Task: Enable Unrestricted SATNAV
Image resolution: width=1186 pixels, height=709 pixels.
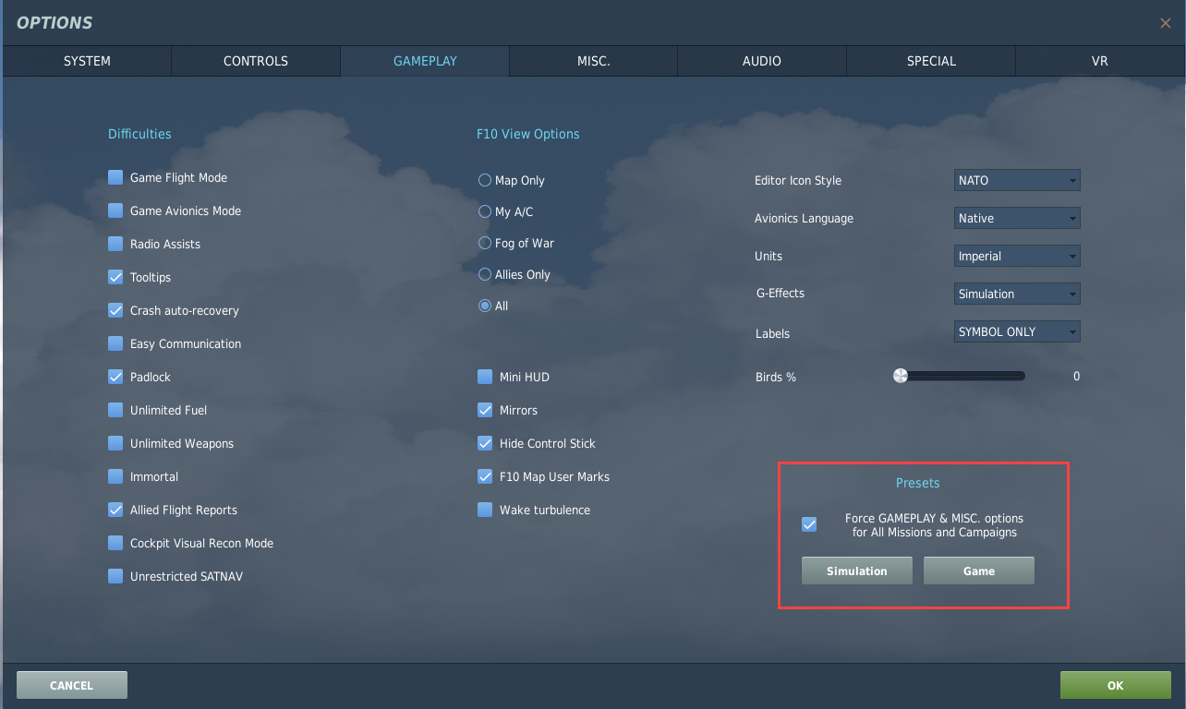Action: point(115,576)
